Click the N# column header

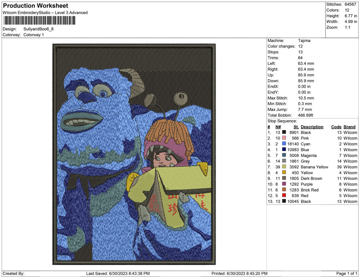[278, 127]
